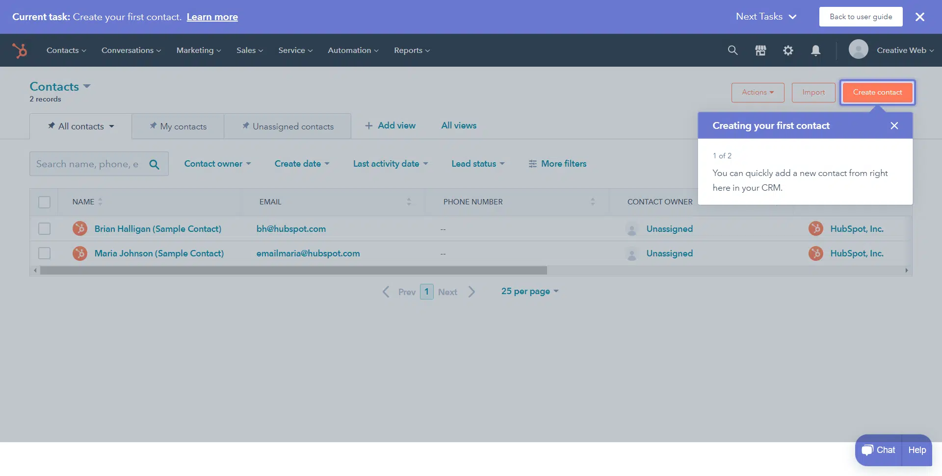942x476 pixels.
Task: Click the emailmaria@hubspot.com email
Action: click(x=308, y=253)
